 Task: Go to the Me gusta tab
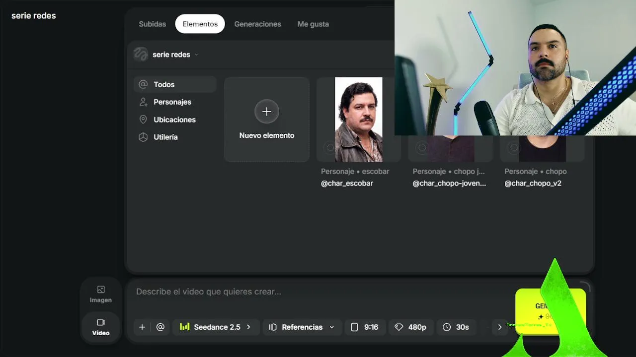(x=313, y=24)
